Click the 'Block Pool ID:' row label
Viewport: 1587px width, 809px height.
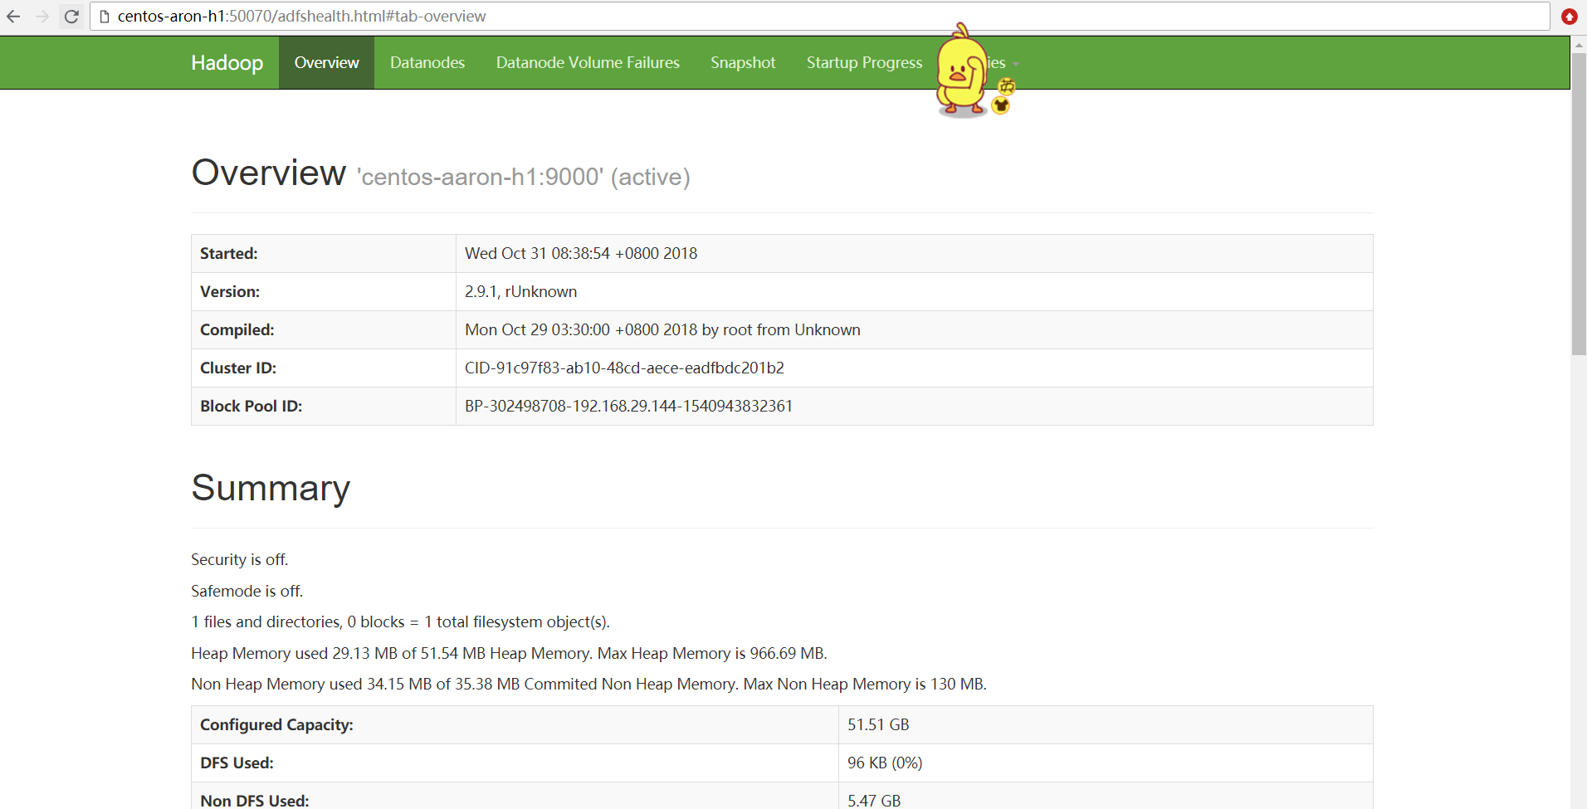[251, 407]
